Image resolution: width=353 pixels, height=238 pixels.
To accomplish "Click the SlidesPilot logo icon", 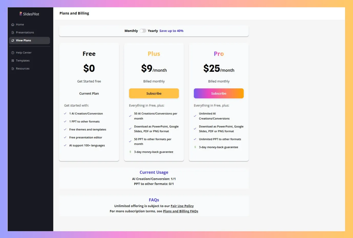I will pyautogui.click(x=21, y=14).
